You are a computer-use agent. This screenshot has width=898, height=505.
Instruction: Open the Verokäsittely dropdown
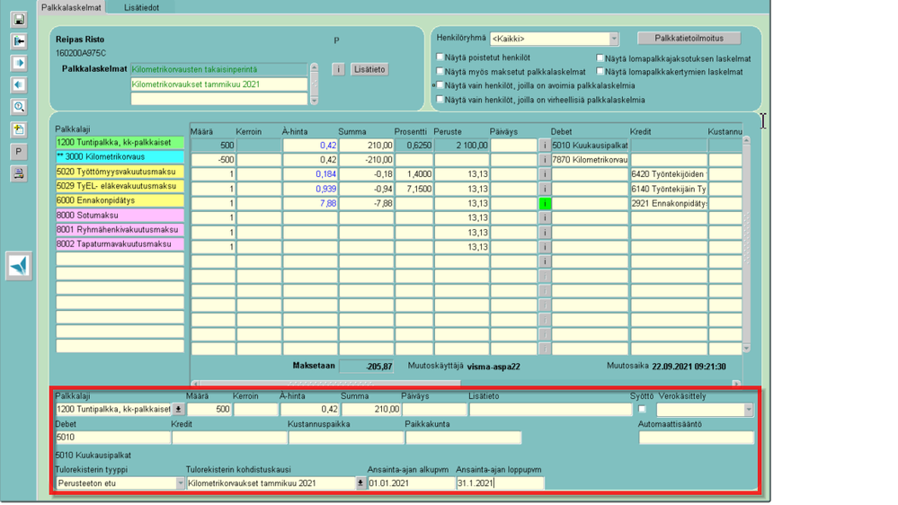pyautogui.click(x=748, y=410)
